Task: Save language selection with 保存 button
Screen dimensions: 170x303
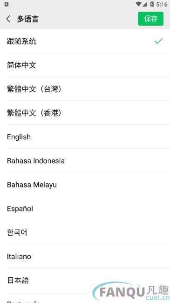Action: [x=150, y=19]
